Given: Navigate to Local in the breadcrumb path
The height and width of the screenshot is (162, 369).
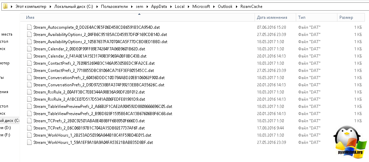Looking at the screenshot, I should pyautogui.click(x=179, y=7).
